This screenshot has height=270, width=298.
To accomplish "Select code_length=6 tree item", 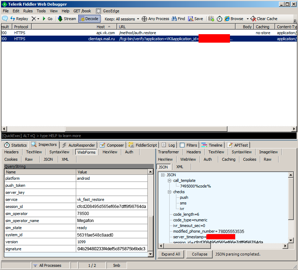I will 186,214.
